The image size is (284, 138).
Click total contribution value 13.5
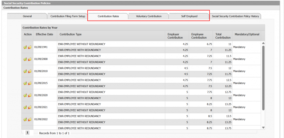click(229, 116)
